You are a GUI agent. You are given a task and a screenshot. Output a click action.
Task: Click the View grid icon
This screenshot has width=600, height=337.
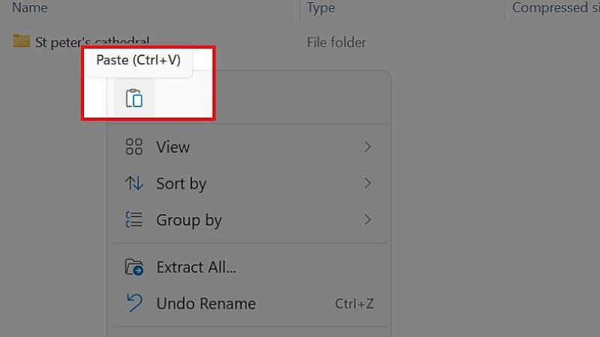(x=134, y=147)
